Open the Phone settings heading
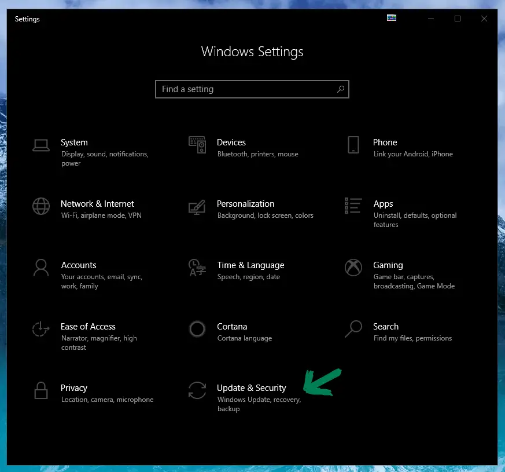This screenshot has height=472, width=505. (x=385, y=142)
